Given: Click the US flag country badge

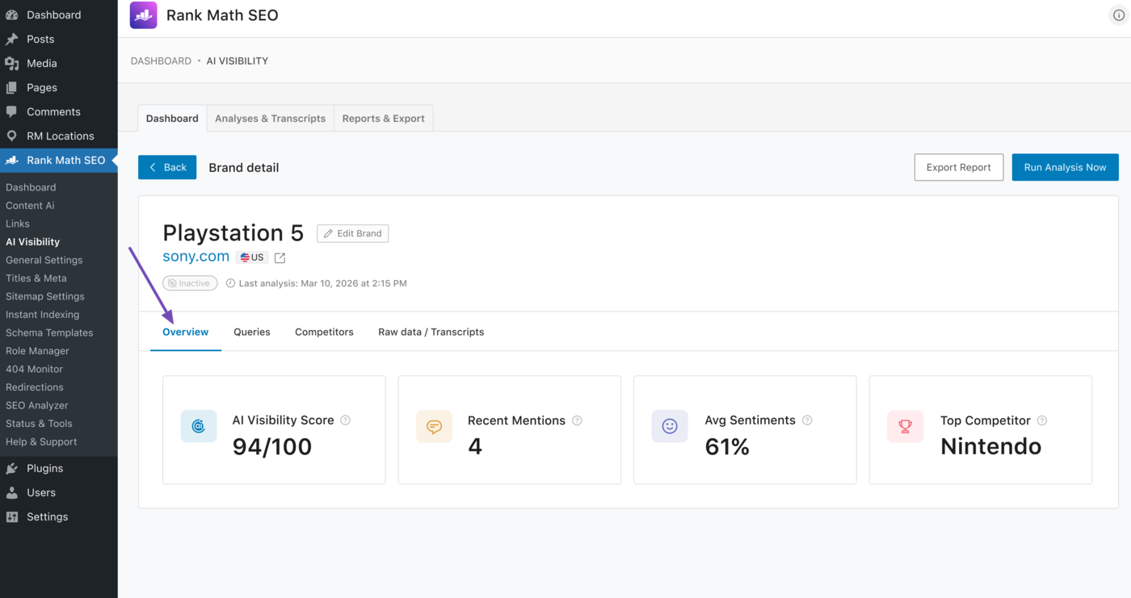Looking at the screenshot, I should pos(252,257).
